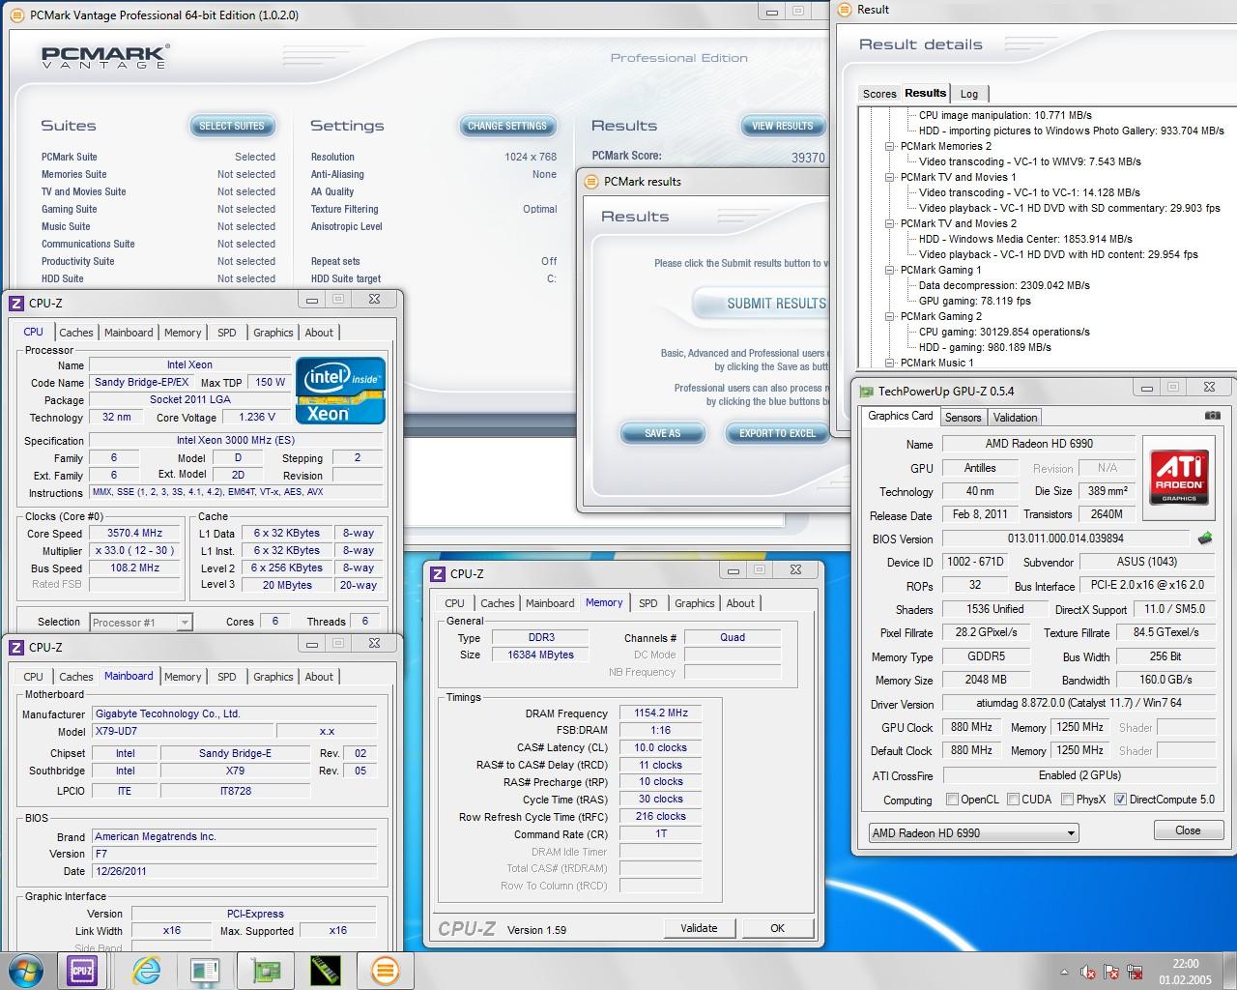
Task: Click the Result window title icon
Action: 845,10
